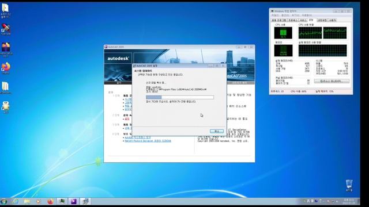Click the Task Manager title bar icon

point(272,11)
